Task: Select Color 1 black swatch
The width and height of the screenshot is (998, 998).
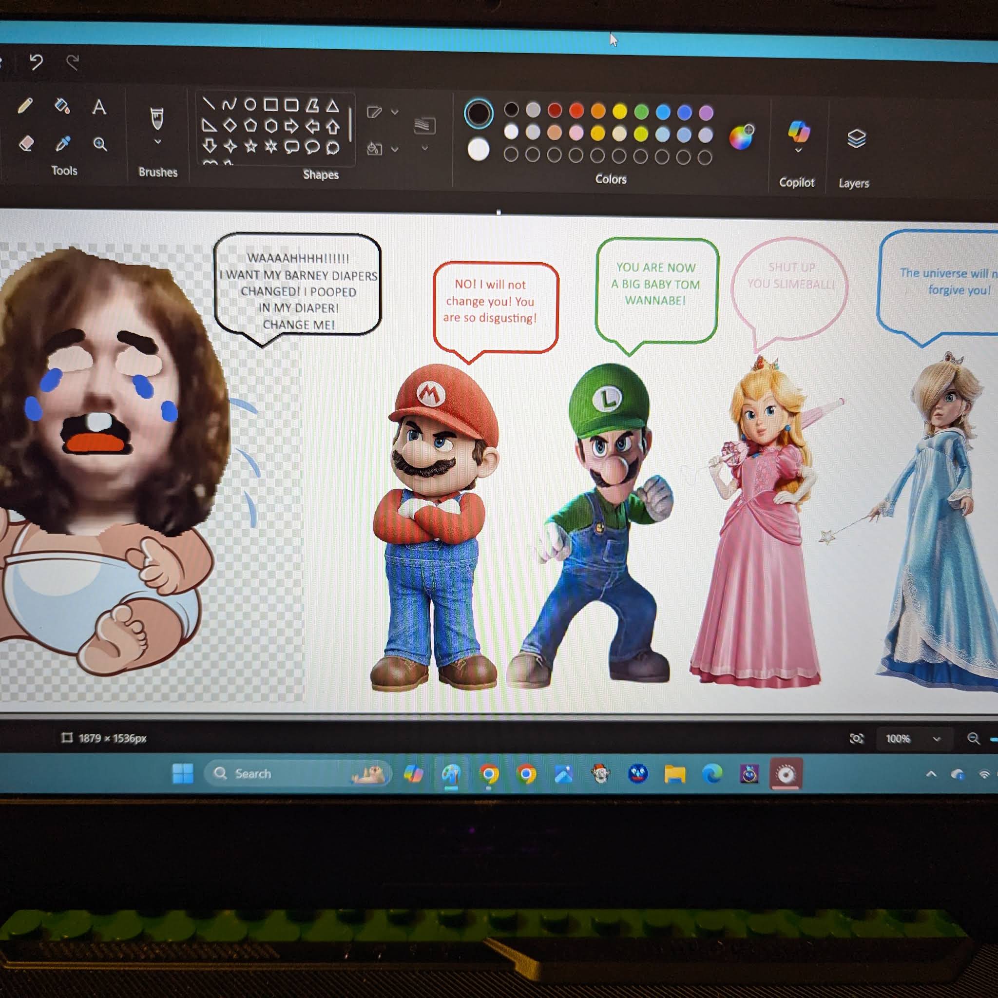Action: click(479, 113)
